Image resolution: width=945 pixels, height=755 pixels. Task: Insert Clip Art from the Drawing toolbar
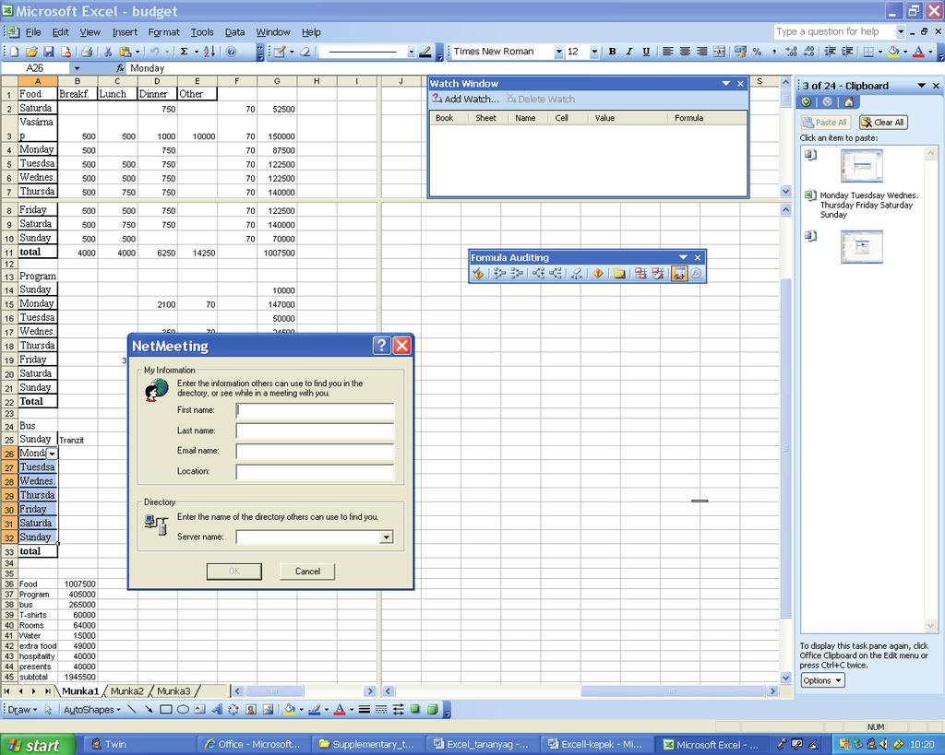click(251, 710)
